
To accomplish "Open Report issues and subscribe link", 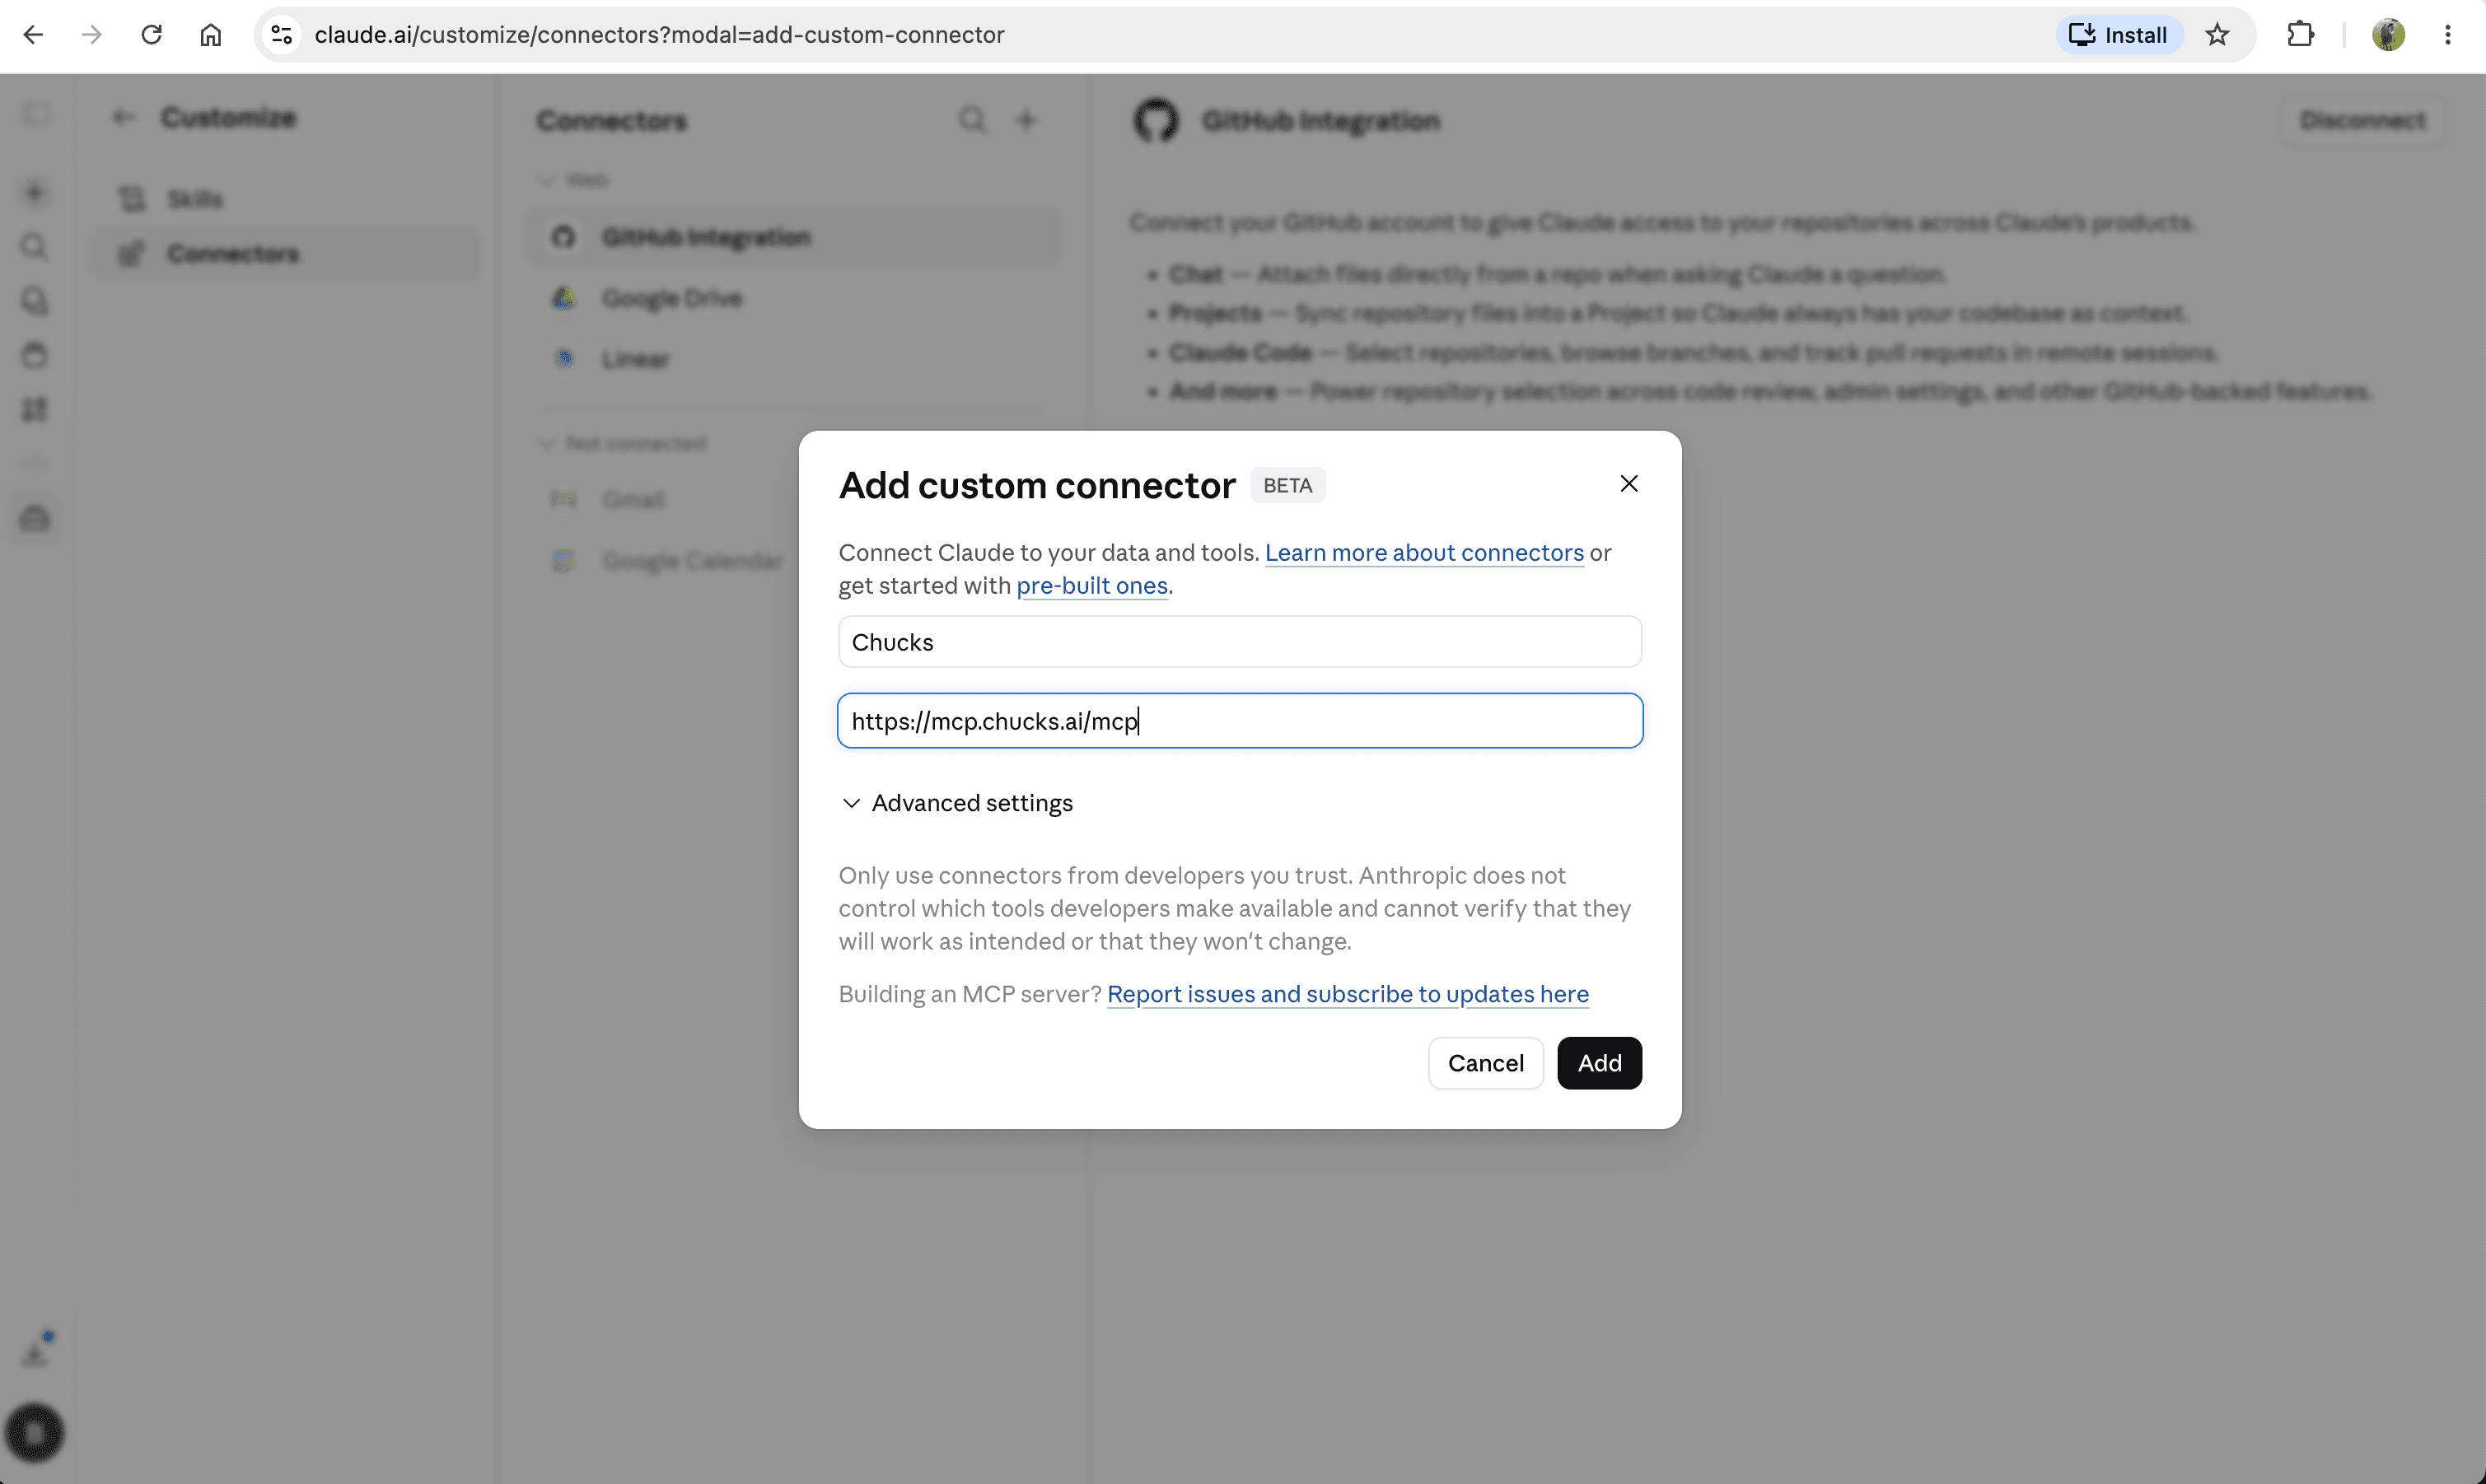I will (1347, 994).
